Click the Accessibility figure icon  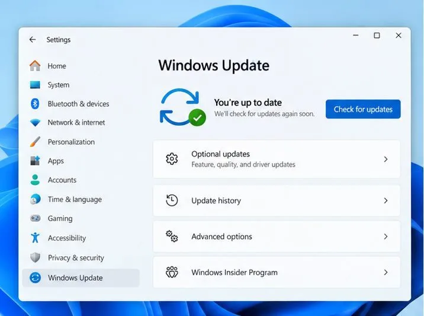tap(35, 238)
